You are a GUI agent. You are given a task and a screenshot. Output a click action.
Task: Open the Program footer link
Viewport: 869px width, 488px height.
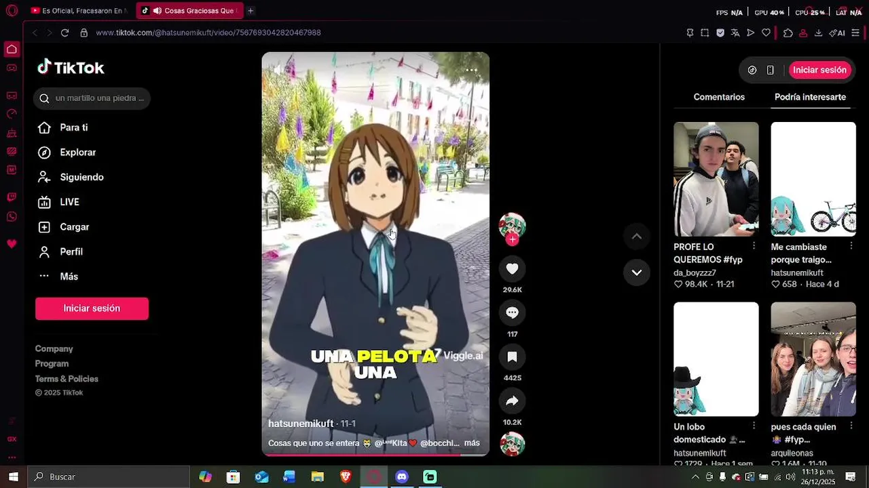pyautogui.click(x=52, y=363)
